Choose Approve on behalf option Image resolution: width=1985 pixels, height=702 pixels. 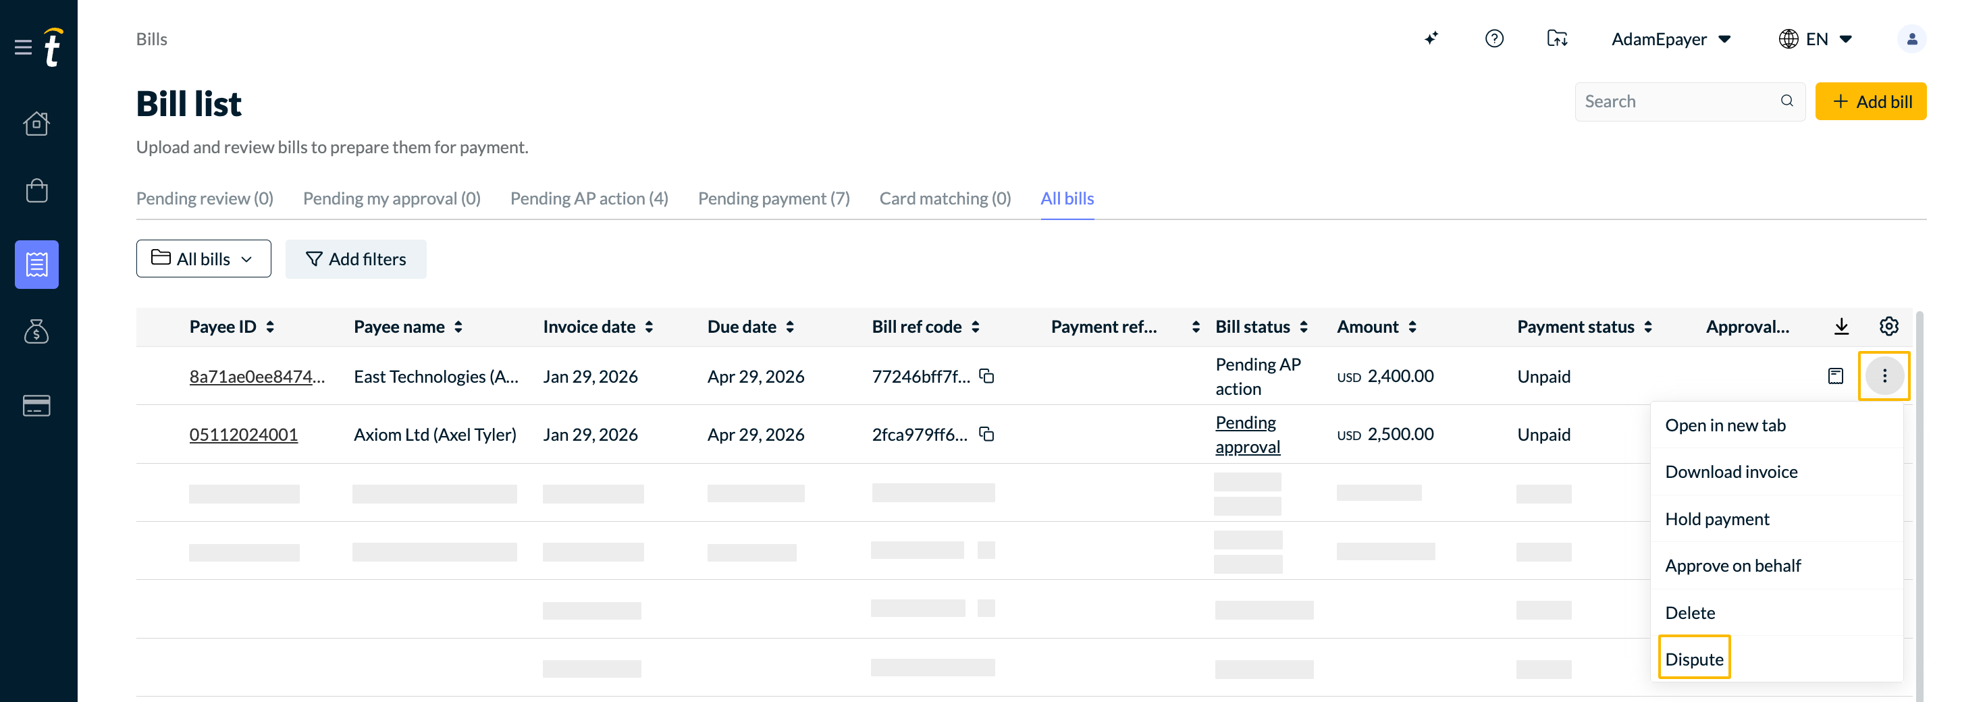(1776, 566)
